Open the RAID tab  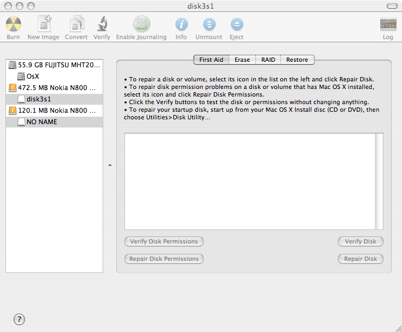point(268,60)
